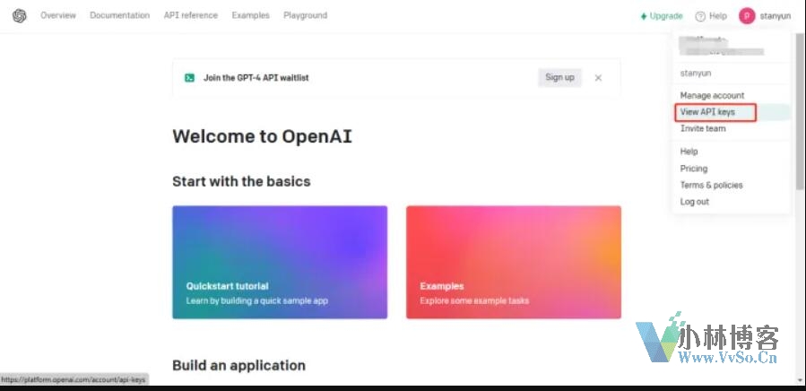
Task: Click Explore some example tasks text
Action: (x=474, y=300)
